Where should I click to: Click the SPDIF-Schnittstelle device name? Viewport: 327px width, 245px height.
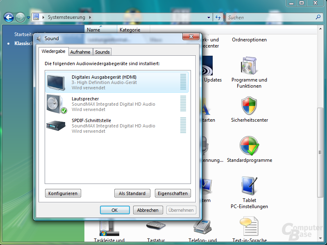(x=91, y=120)
